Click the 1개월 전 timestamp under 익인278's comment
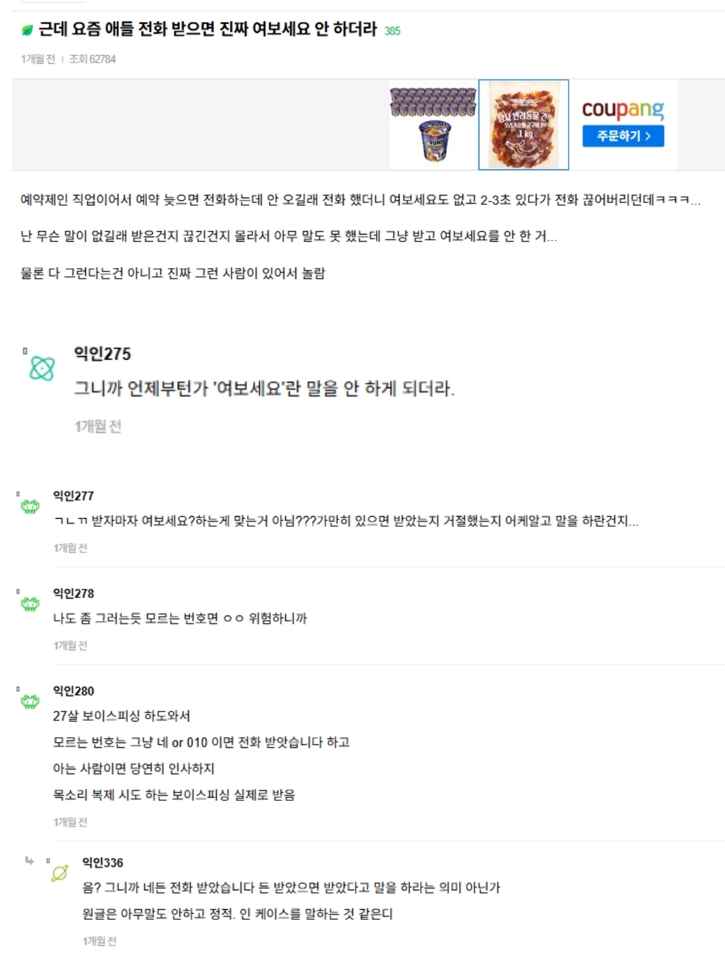This screenshot has width=725, height=975. point(70,645)
